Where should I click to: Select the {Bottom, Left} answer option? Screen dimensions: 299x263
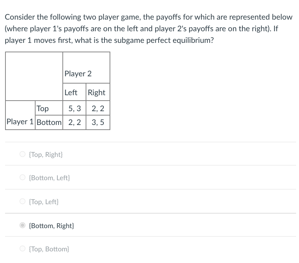coord(22,178)
